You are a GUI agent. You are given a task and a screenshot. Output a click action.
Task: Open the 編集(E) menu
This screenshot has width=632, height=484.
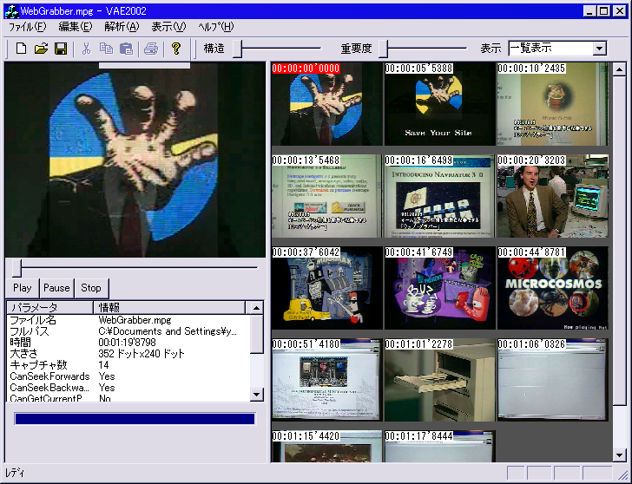pos(76,27)
